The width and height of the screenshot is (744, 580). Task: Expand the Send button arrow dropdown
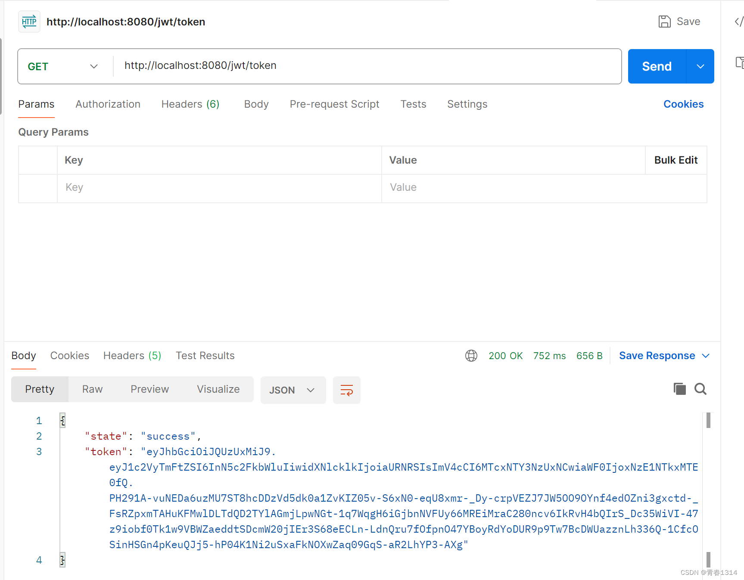coord(700,66)
